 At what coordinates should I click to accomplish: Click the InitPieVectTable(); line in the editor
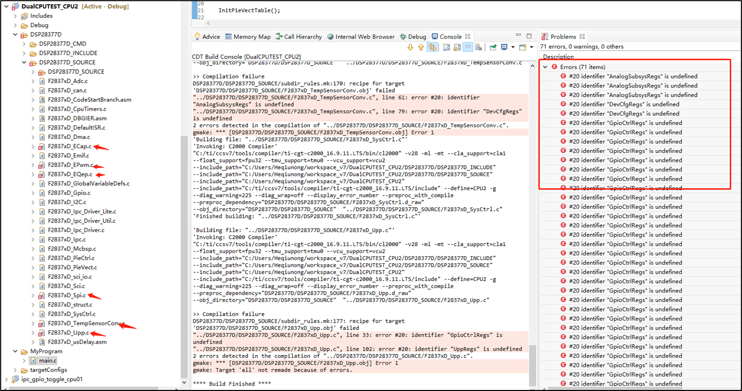(x=249, y=10)
